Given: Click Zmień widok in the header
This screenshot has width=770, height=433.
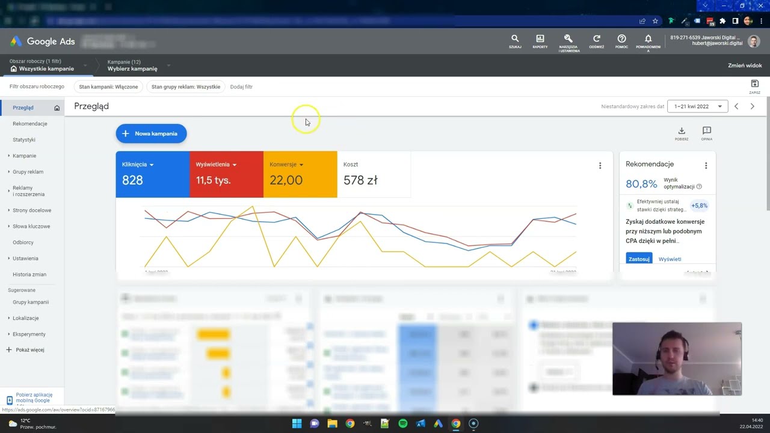Looking at the screenshot, I should 745,66.
